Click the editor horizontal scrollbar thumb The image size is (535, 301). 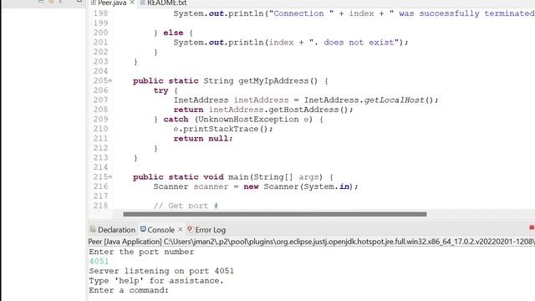coord(275,214)
